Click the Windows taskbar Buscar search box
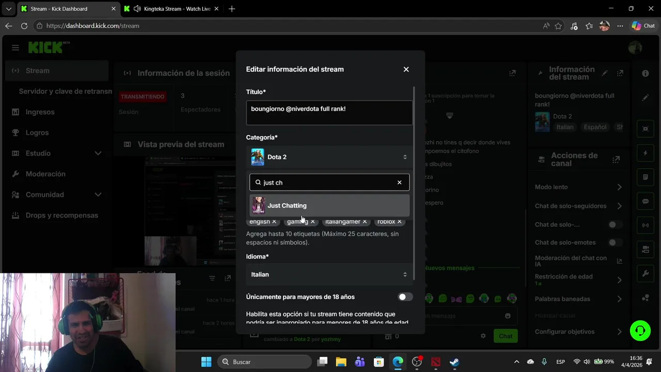This screenshot has height=372, width=661. pyautogui.click(x=263, y=362)
